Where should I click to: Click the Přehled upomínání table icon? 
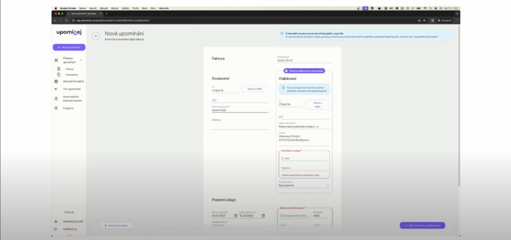[56, 60]
